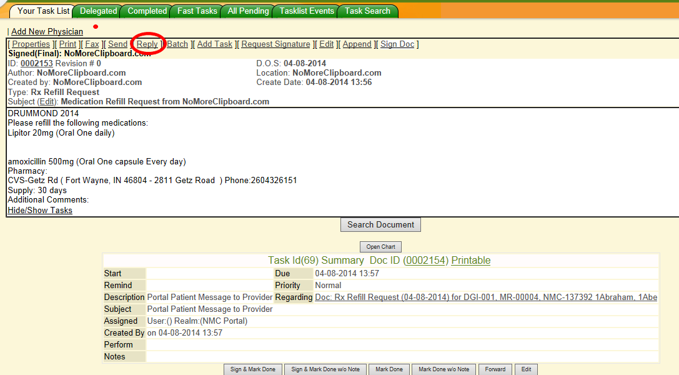The image size is (679, 375).
Task: Go to the Tasklist Events tab
Action: pos(307,11)
